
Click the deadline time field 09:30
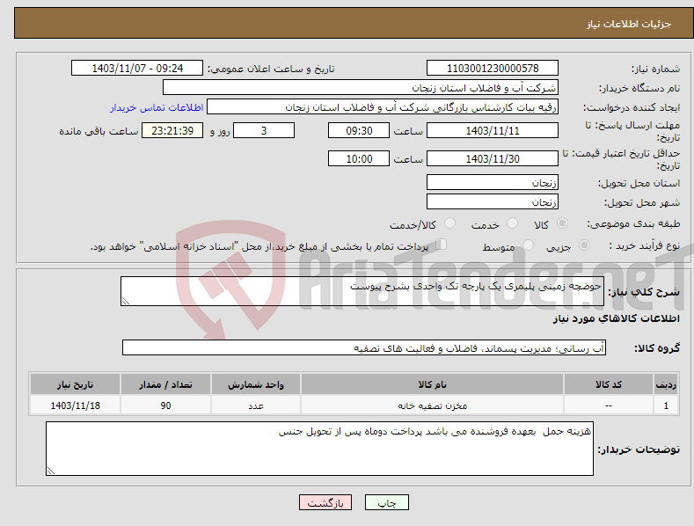click(x=359, y=130)
